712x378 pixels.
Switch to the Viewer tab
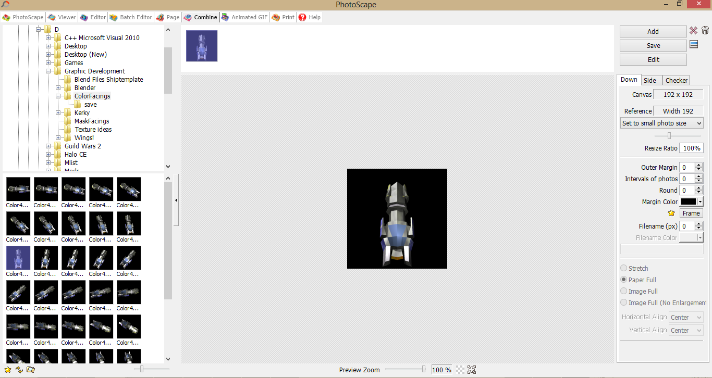click(x=62, y=17)
